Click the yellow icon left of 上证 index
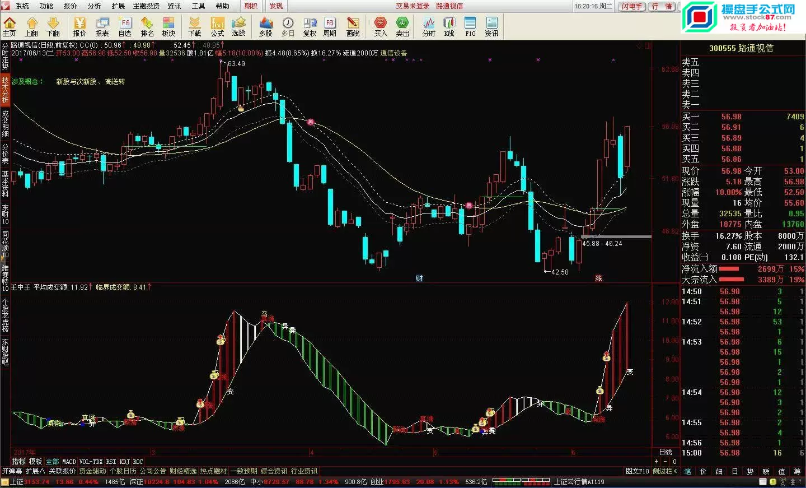Screen dimensions: 806x488 point(6,482)
